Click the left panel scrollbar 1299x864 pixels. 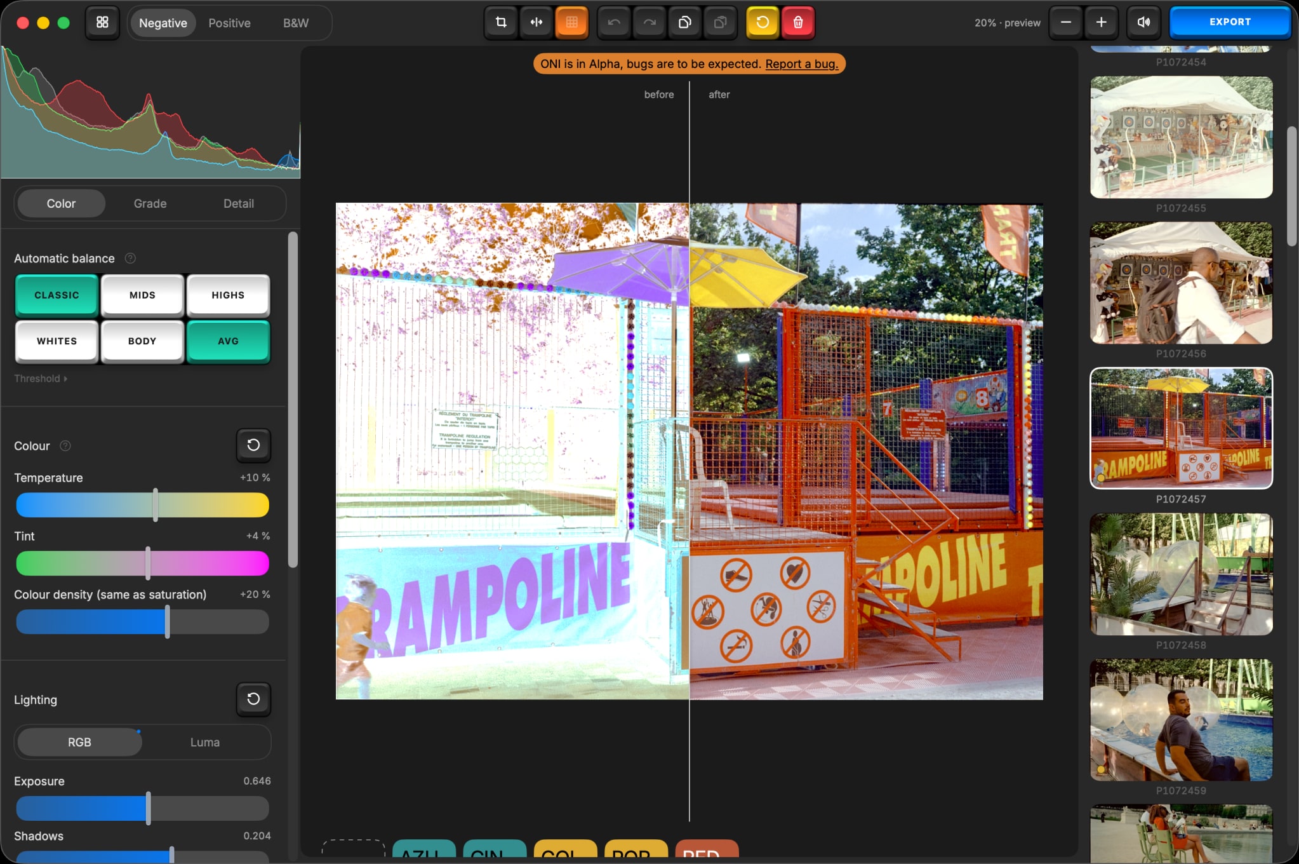click(x=293, y=400)
